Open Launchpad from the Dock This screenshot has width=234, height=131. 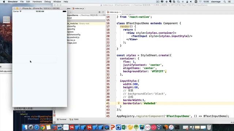[31, 127]
